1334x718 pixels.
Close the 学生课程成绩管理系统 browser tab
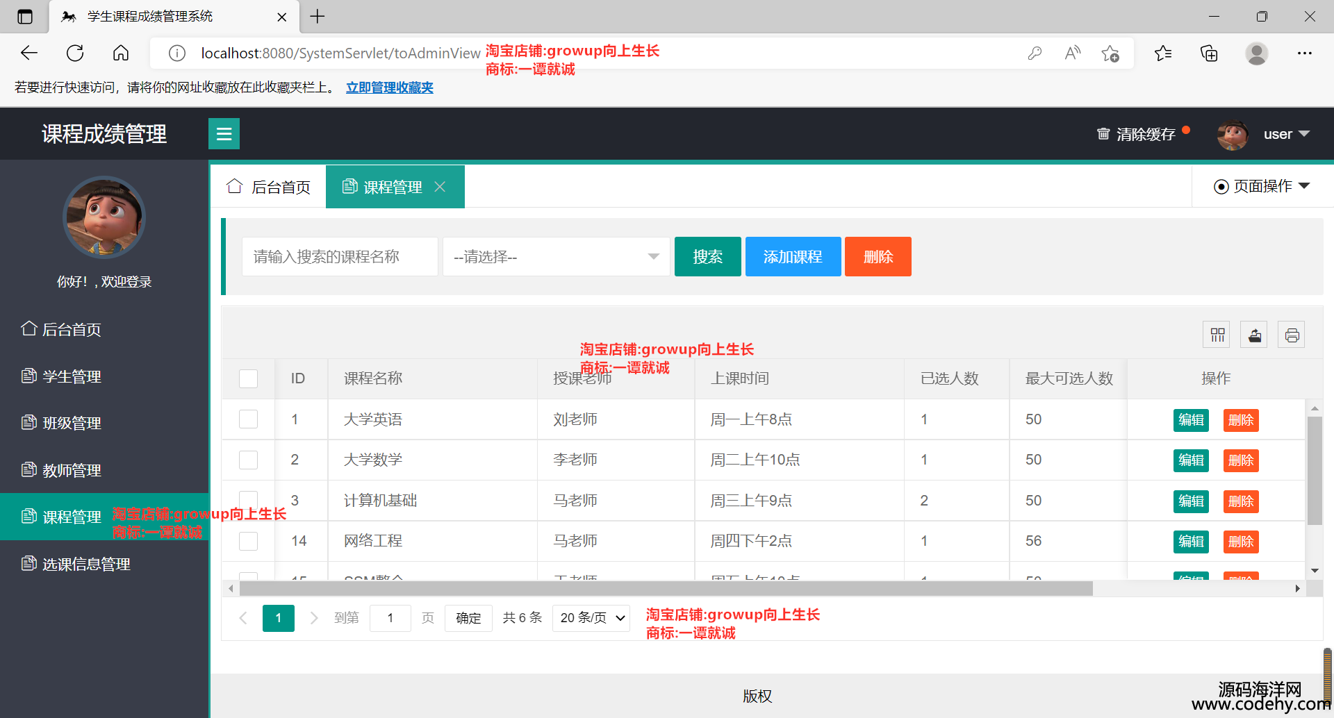(281, 17)
